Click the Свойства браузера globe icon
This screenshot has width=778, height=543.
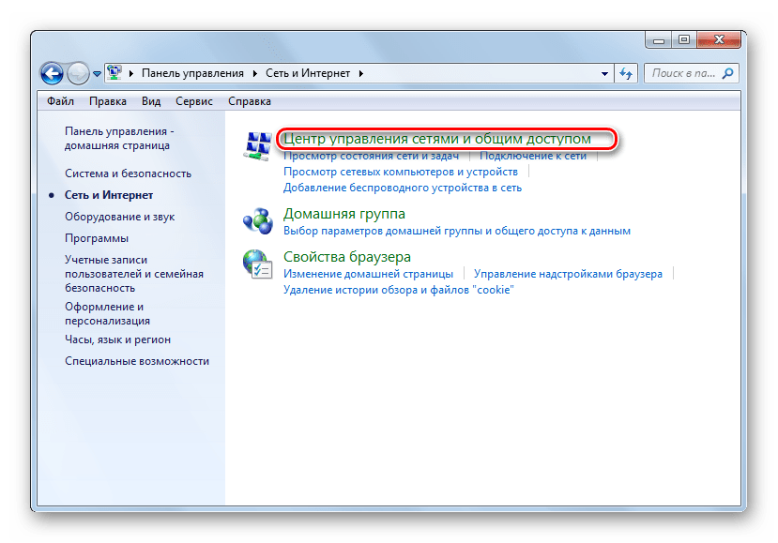click(256, 264)
